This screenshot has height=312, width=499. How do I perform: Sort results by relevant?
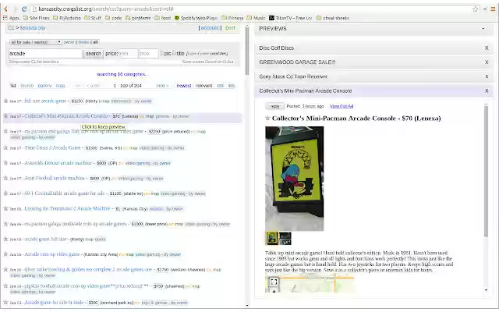203,86
